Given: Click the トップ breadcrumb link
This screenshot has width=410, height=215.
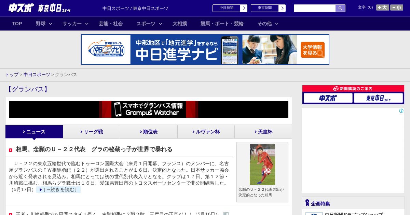Looking at the screenshot, I should 12,74.
